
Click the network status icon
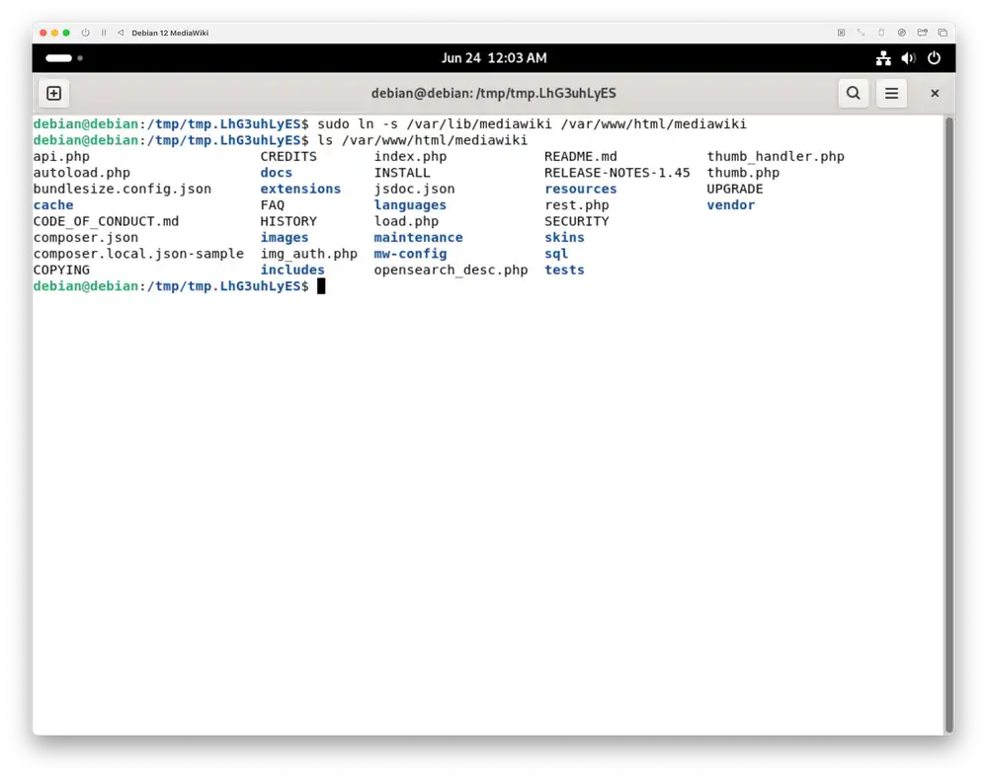883,58
